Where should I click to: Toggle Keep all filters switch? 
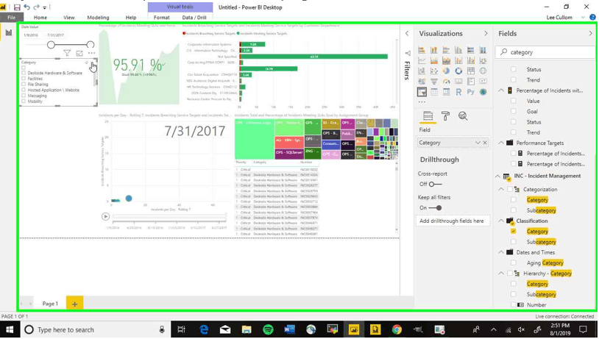(x=435, y=207)
